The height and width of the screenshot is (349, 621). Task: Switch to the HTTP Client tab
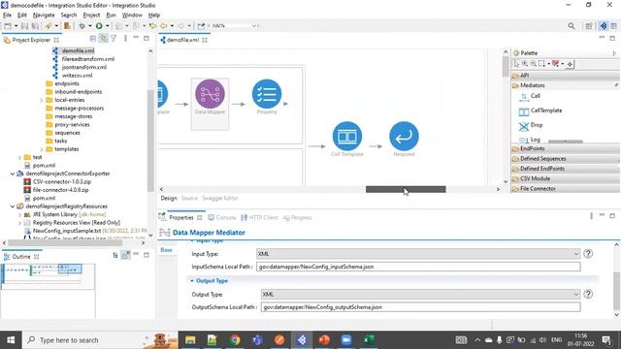coord(260,217)
